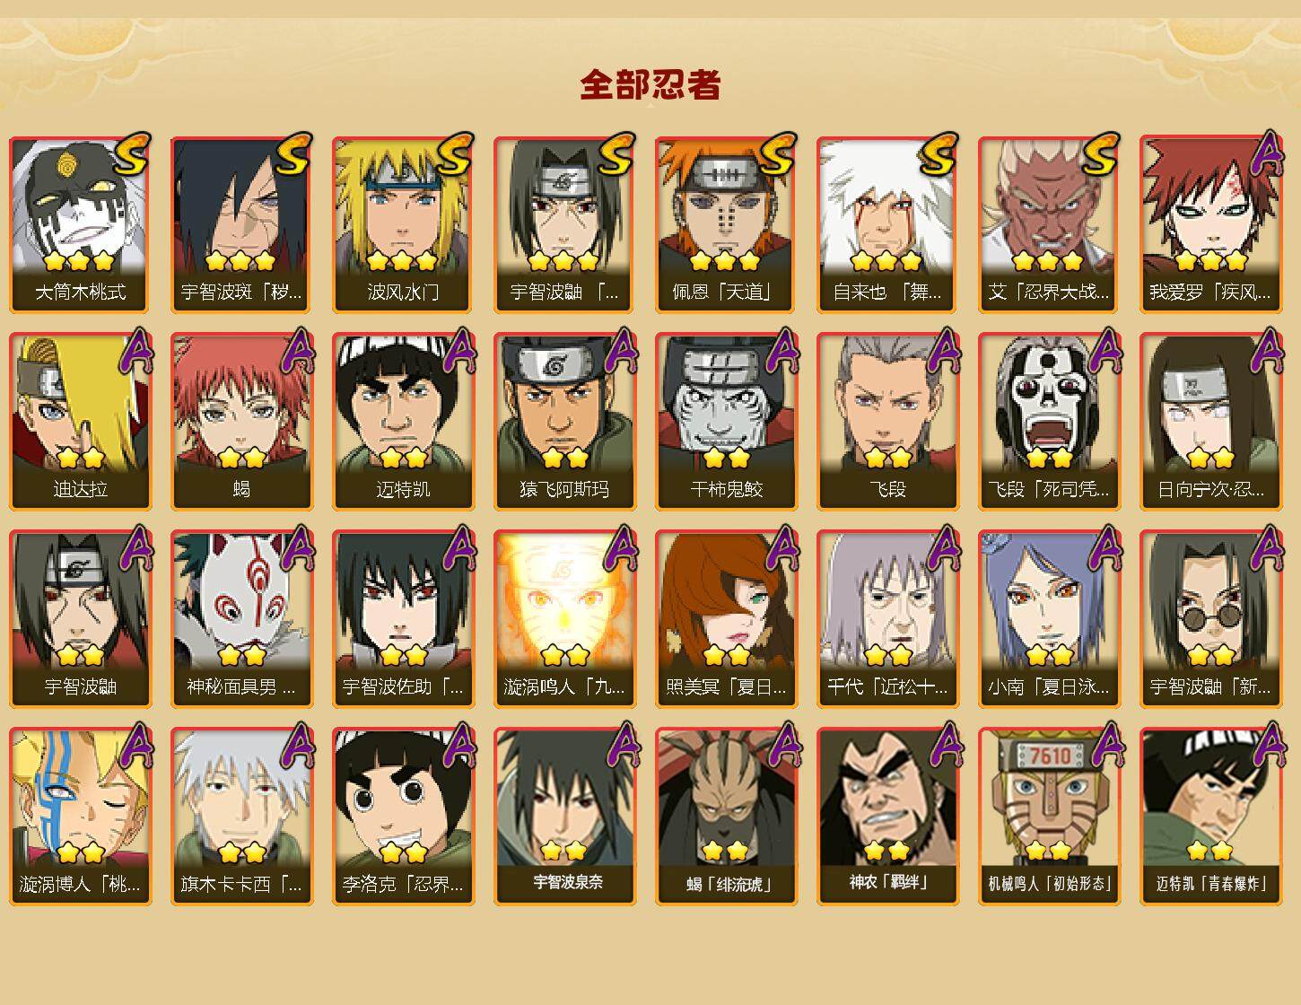This screenshot has height=1005, width=1301.
Task: Pick the 猿飞阿斯玛 character card
Action: tap(565, 422)
